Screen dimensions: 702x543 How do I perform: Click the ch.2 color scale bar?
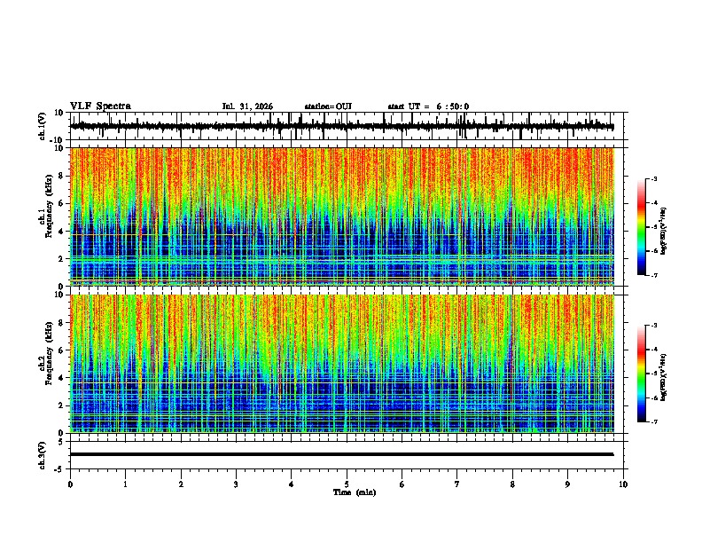pos(641,374)
